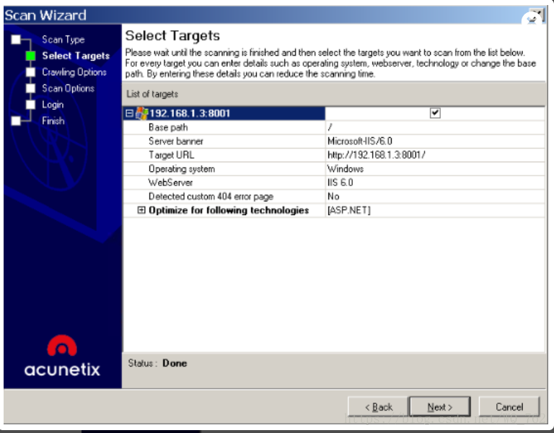Click the Windows flag icon beside 192.168.1.3:8001
The width and height of the screenshot is (554, 433).
[x=141, y=113]
